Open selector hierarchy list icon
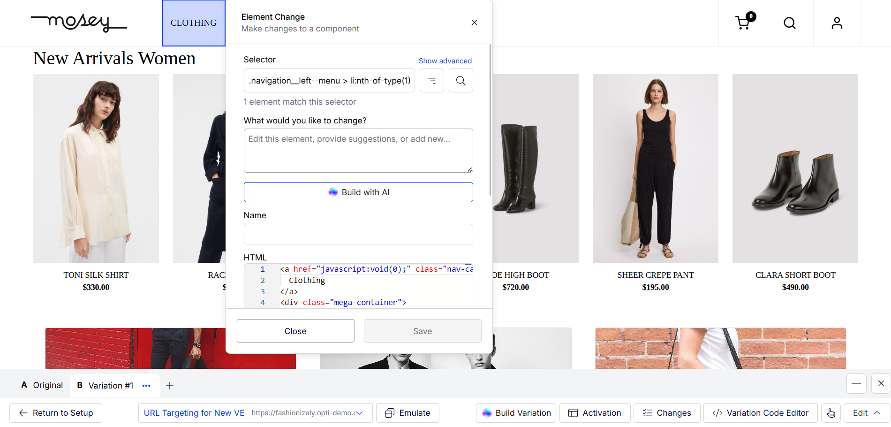Viewport: 891px width, 427px height. point(431,81)
